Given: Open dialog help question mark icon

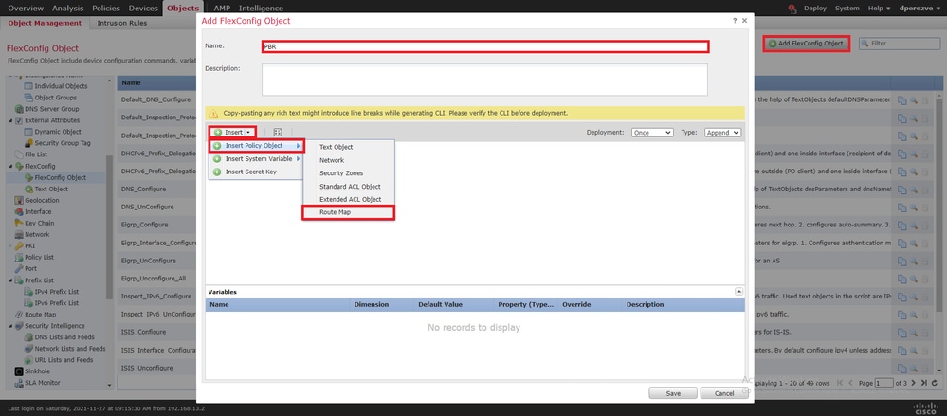Looking at the screenshot, I should (x=735, y=21).
